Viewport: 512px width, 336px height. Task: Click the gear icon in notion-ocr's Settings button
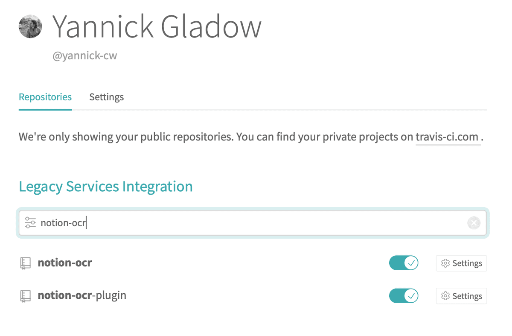pyautogui.click(x=445, y=263)
